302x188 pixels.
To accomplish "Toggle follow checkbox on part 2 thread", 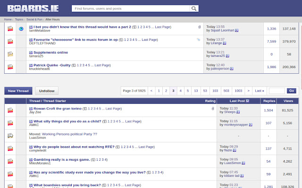I will tap(31, 27).
